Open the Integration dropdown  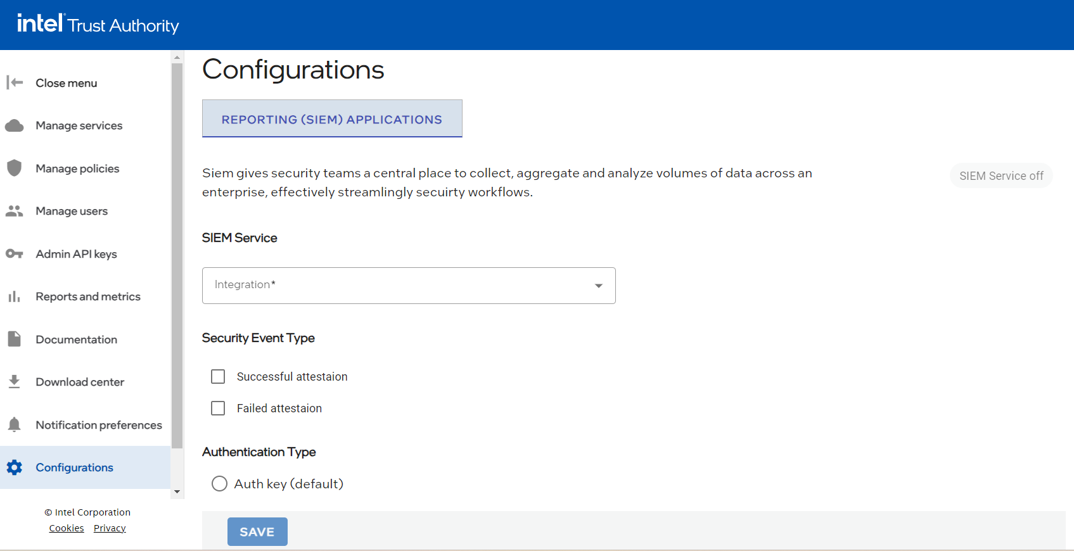click(409, 286)
